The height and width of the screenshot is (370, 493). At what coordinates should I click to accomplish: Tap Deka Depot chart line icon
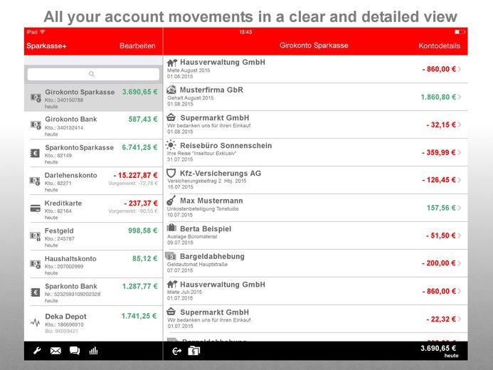(36, 322)
